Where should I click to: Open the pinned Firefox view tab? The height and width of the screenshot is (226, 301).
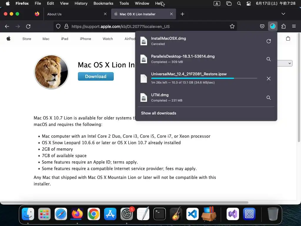pyautogui.click(x=37, y=14)
